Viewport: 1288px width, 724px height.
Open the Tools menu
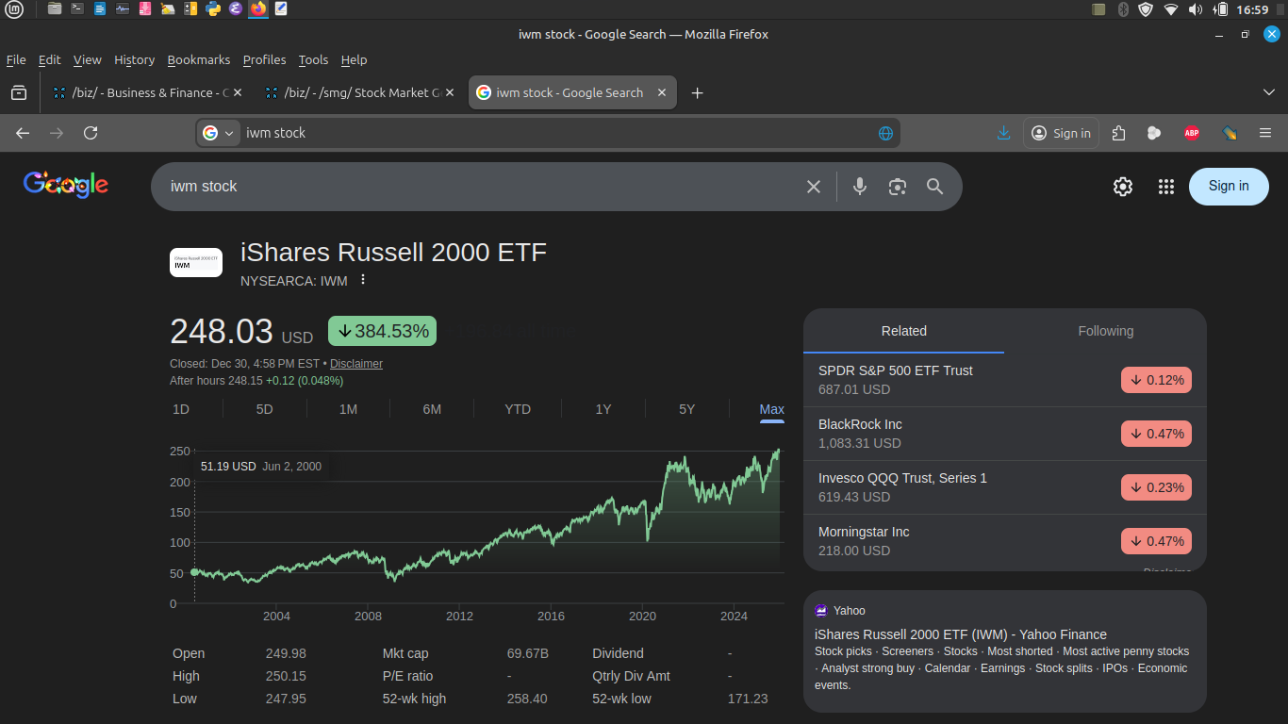click(313, 59)
